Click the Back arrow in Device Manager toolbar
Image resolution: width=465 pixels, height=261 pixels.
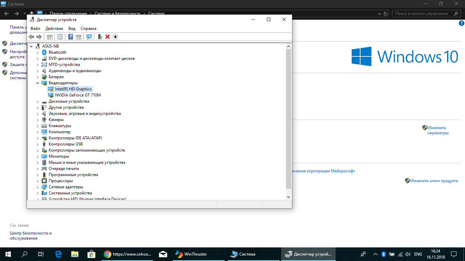[31, 37]
